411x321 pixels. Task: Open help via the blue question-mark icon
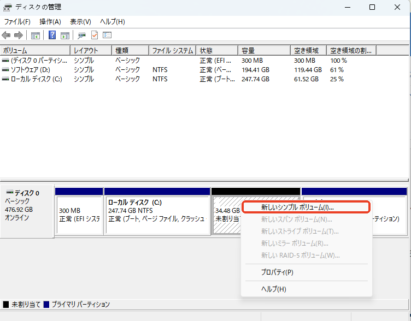click(52, 35)
